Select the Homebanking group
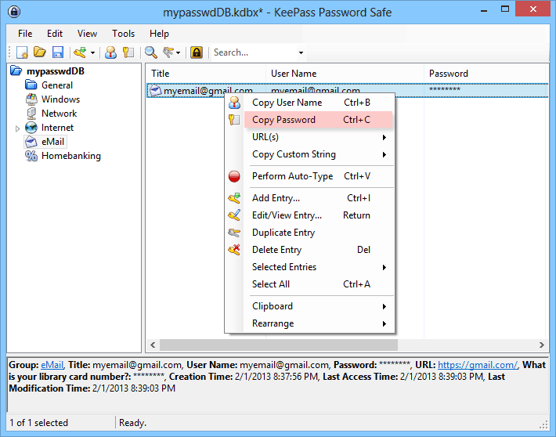The image size is (556, 437). (x=71, y=156)
